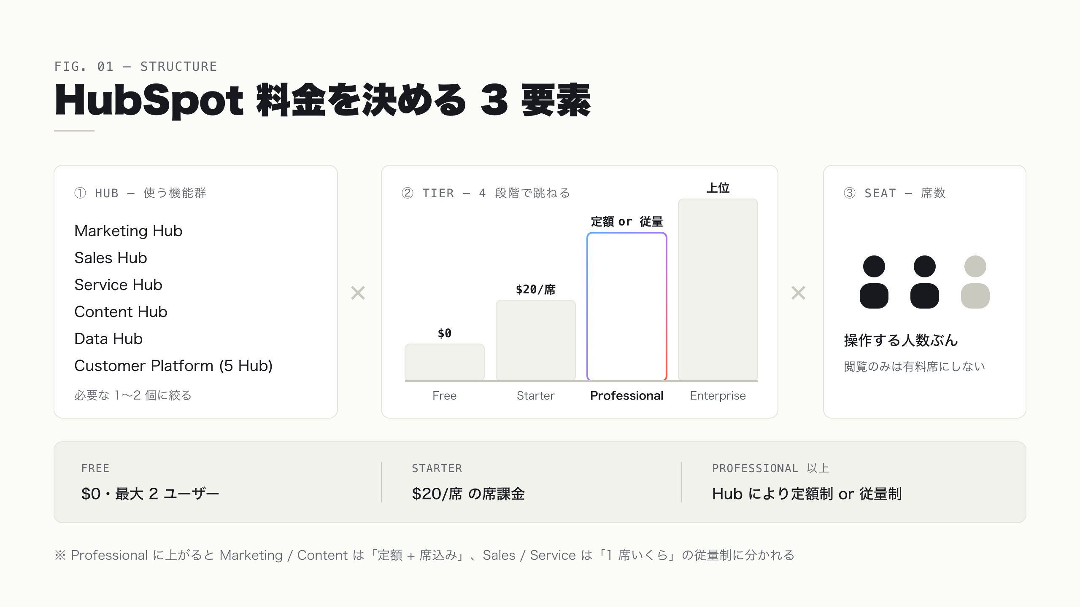Select the Enterprise tier bar
1080x607 pixels.
[x=718, y=290]
